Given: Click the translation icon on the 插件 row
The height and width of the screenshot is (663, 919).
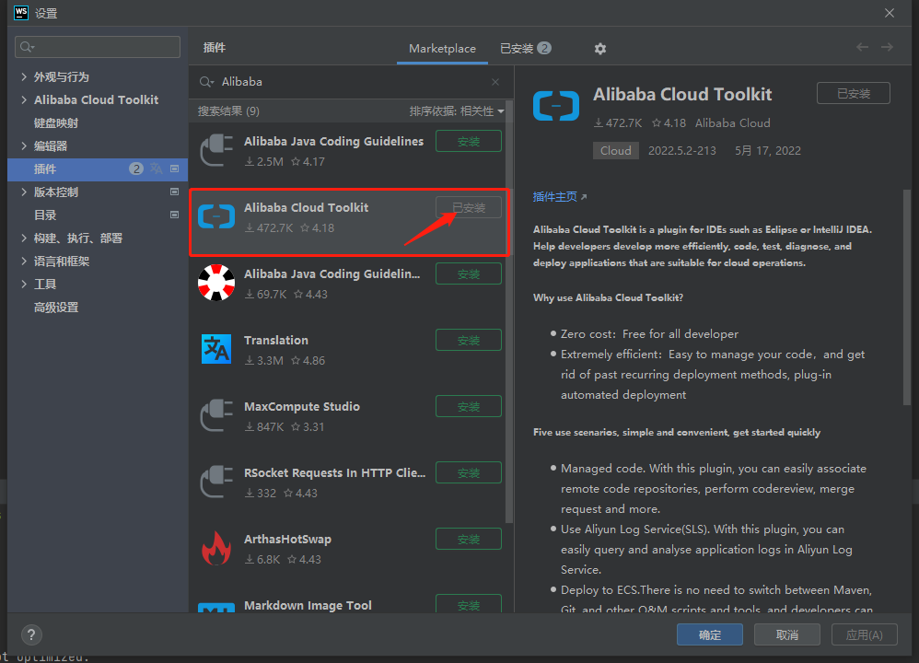Looking at the screenshot, I should pyautogui.click(x=156, y=169).
